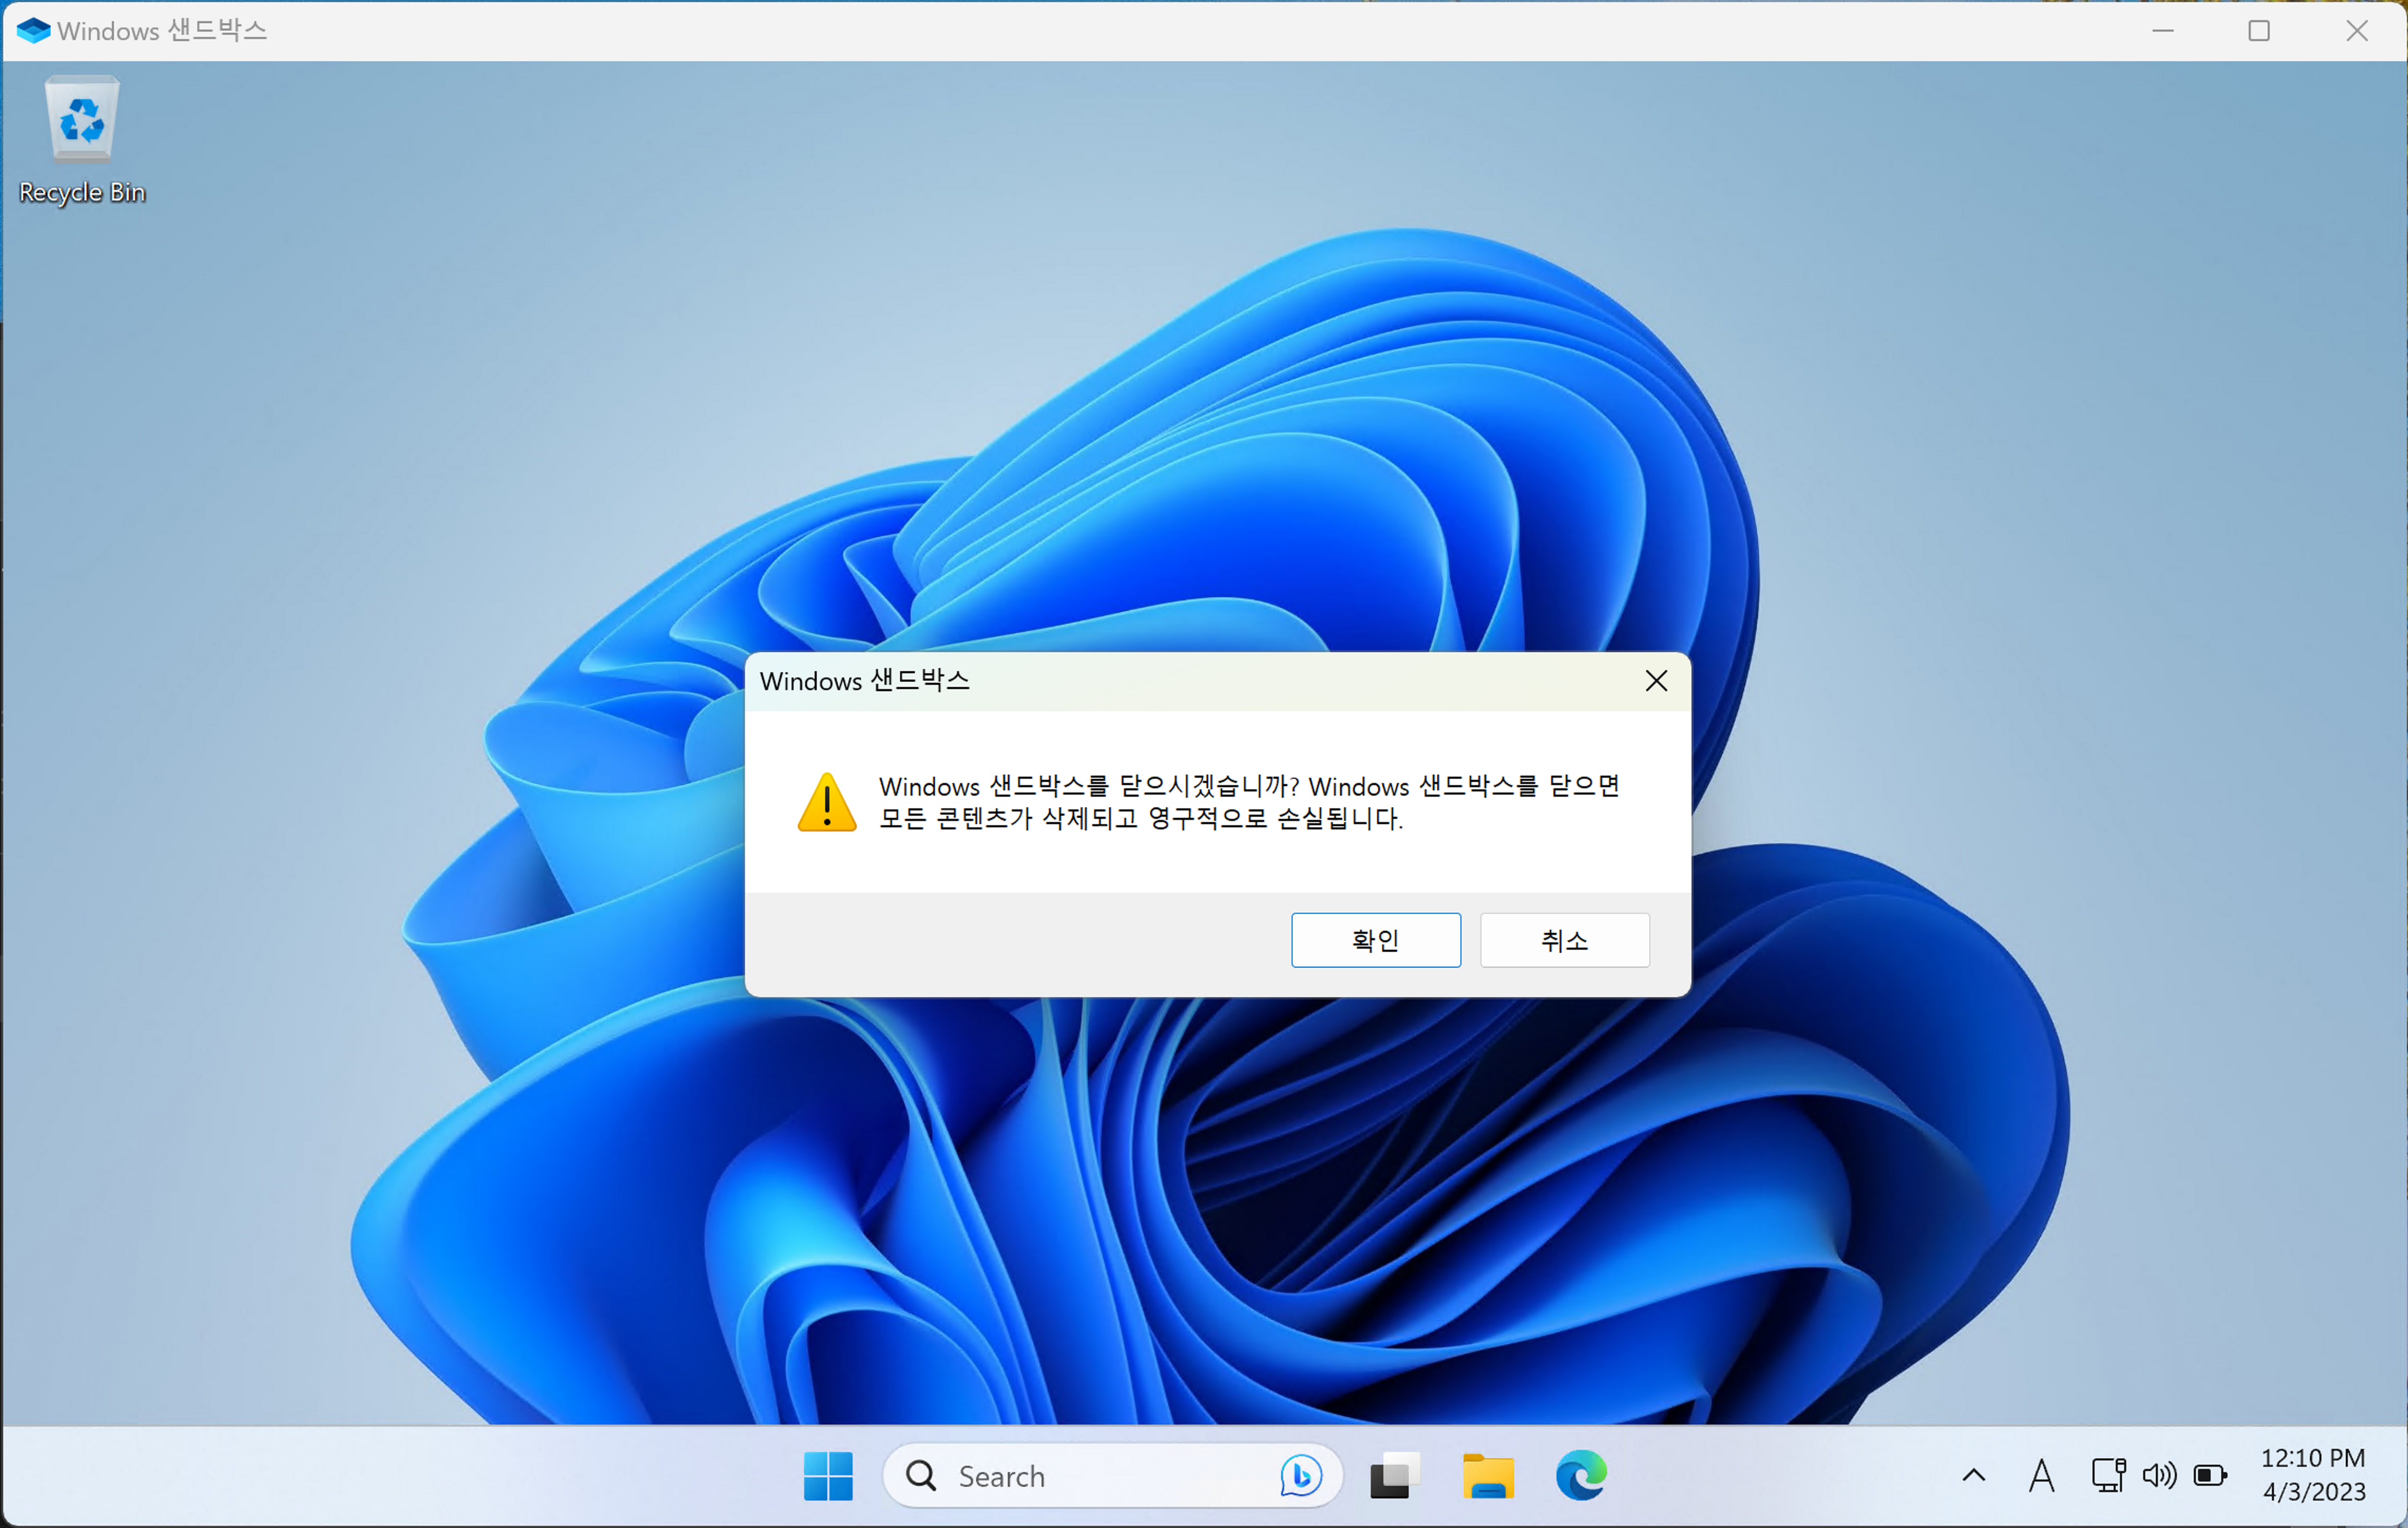Minimize the Windows 샌드박스 window

[2163, 31]
